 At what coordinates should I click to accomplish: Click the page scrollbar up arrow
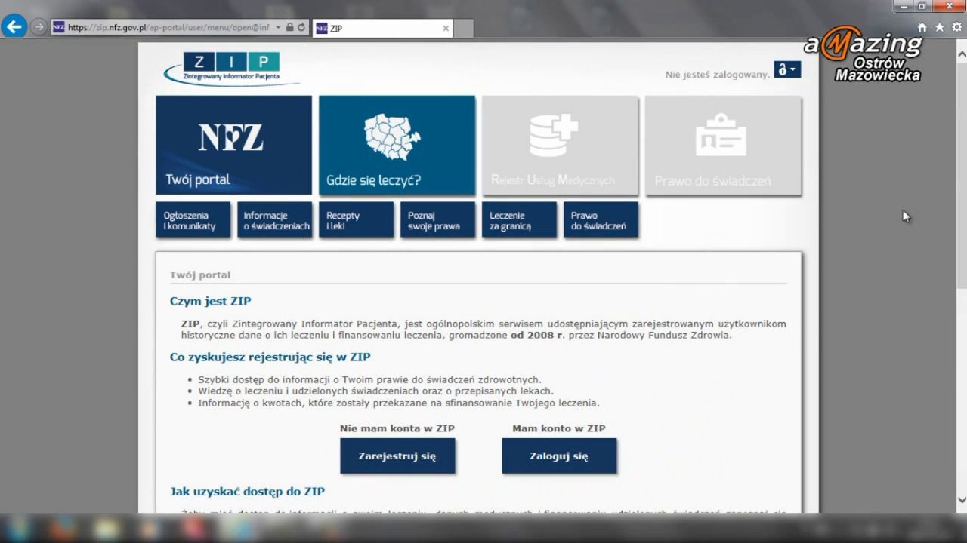[x=961, y=54]
